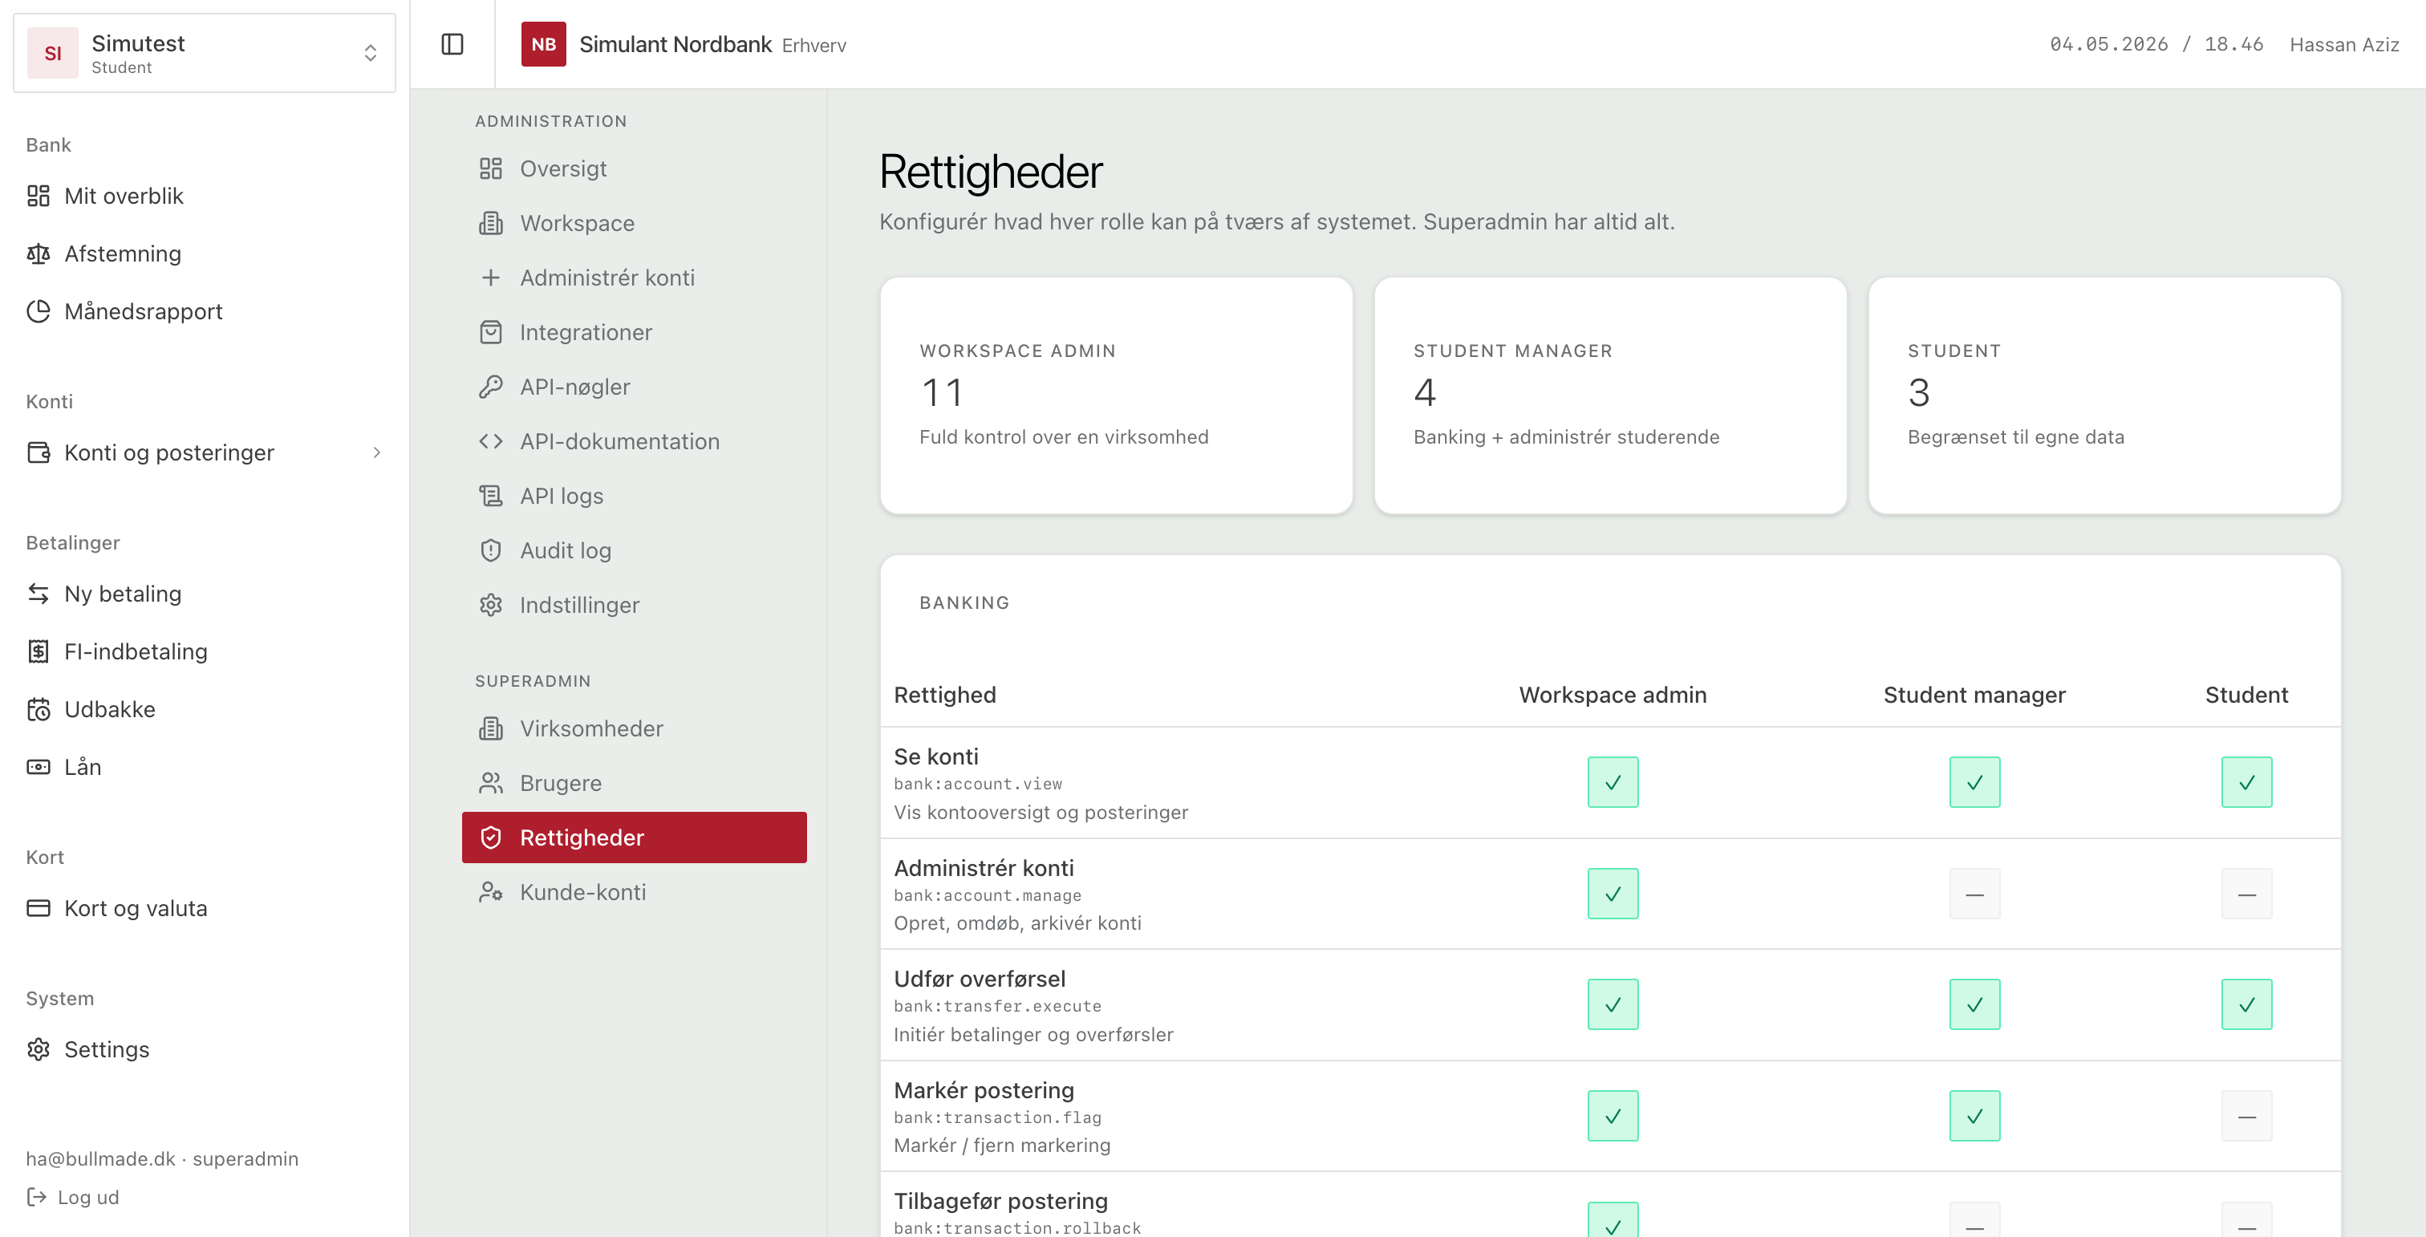Click the Integrationer bag icon
This screenshot has width=2426, height=1237.
(x=491, y=332)
